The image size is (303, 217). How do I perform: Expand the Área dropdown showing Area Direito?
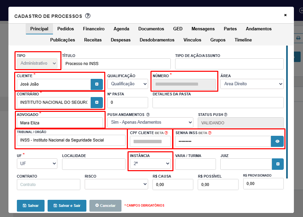(x=252, y=84)
